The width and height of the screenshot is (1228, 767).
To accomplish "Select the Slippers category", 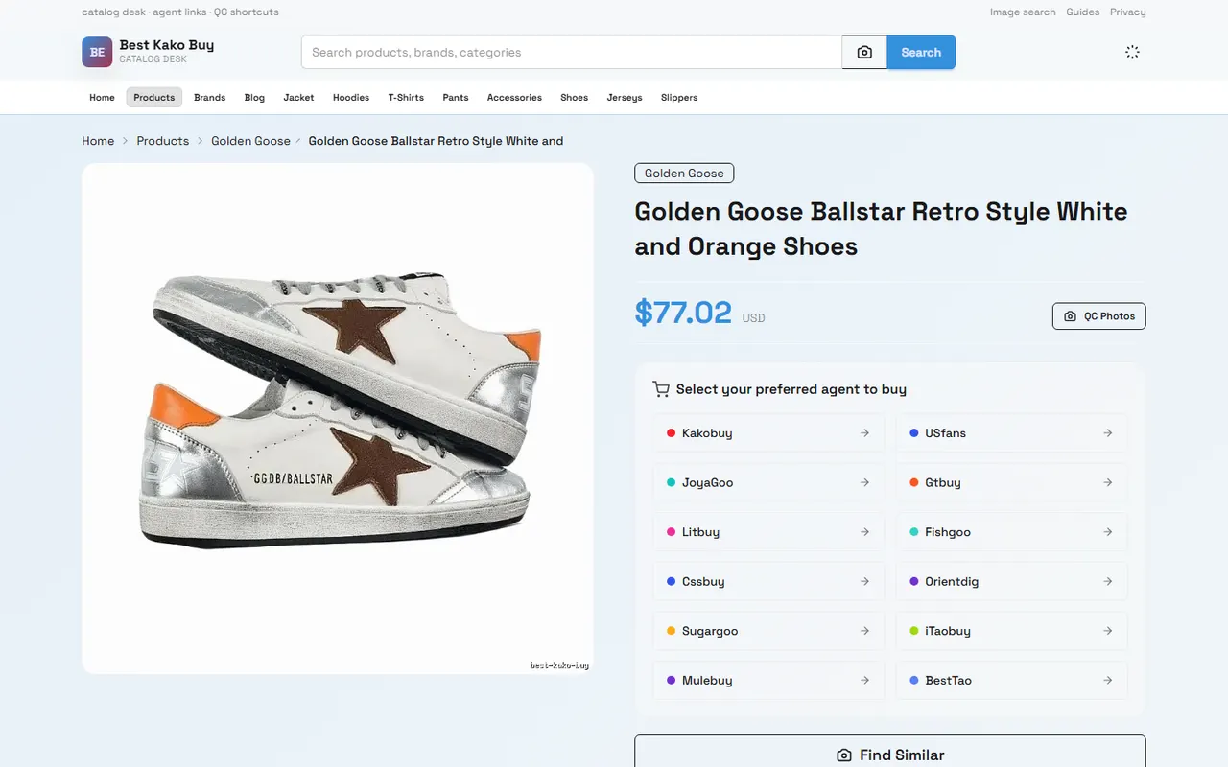I will pos(679,97).
